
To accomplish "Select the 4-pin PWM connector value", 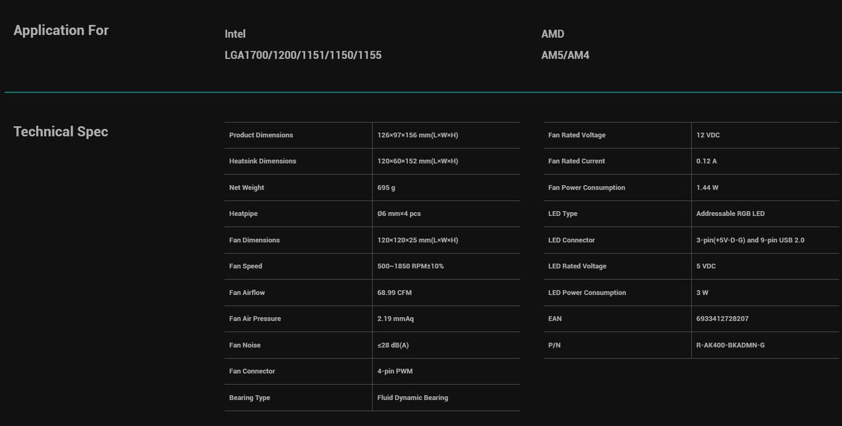I will point(395,371).
